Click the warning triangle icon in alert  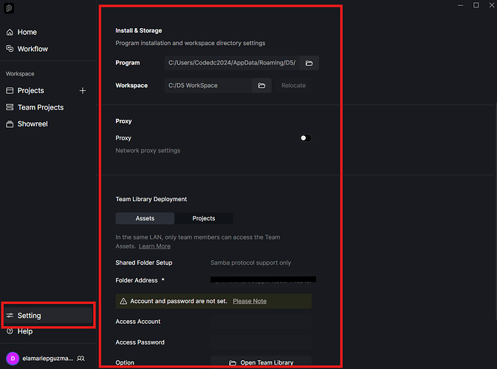123,302
